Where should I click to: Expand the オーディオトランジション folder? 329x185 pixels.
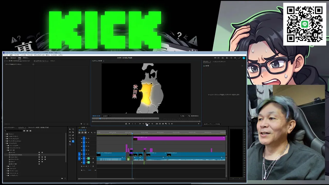point(5,141)
